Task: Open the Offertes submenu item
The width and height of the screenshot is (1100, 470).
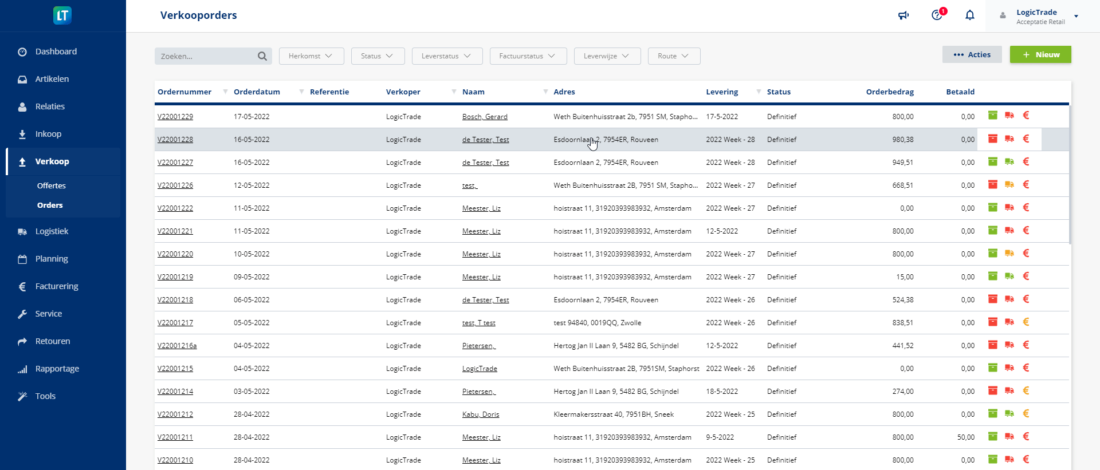Action: click(x=52, y=185)
